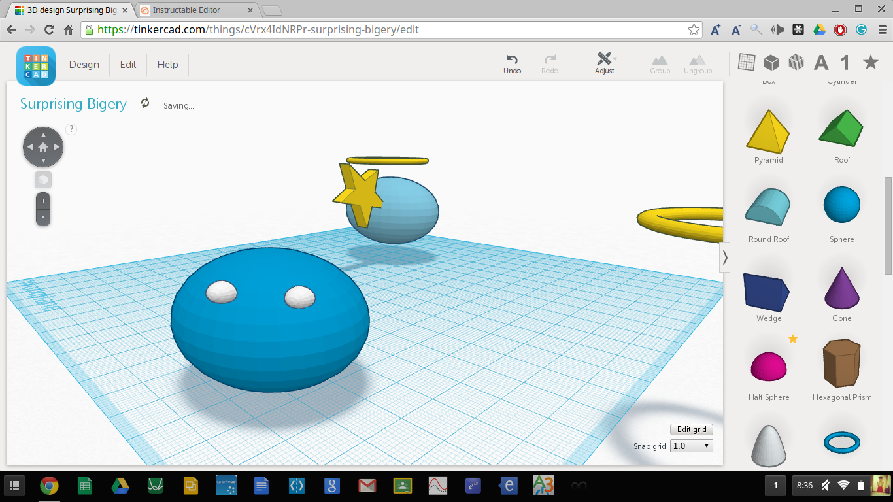Click the tinkercad.com address bar
This screenshot has height=502, width=893.
point(392,30)
